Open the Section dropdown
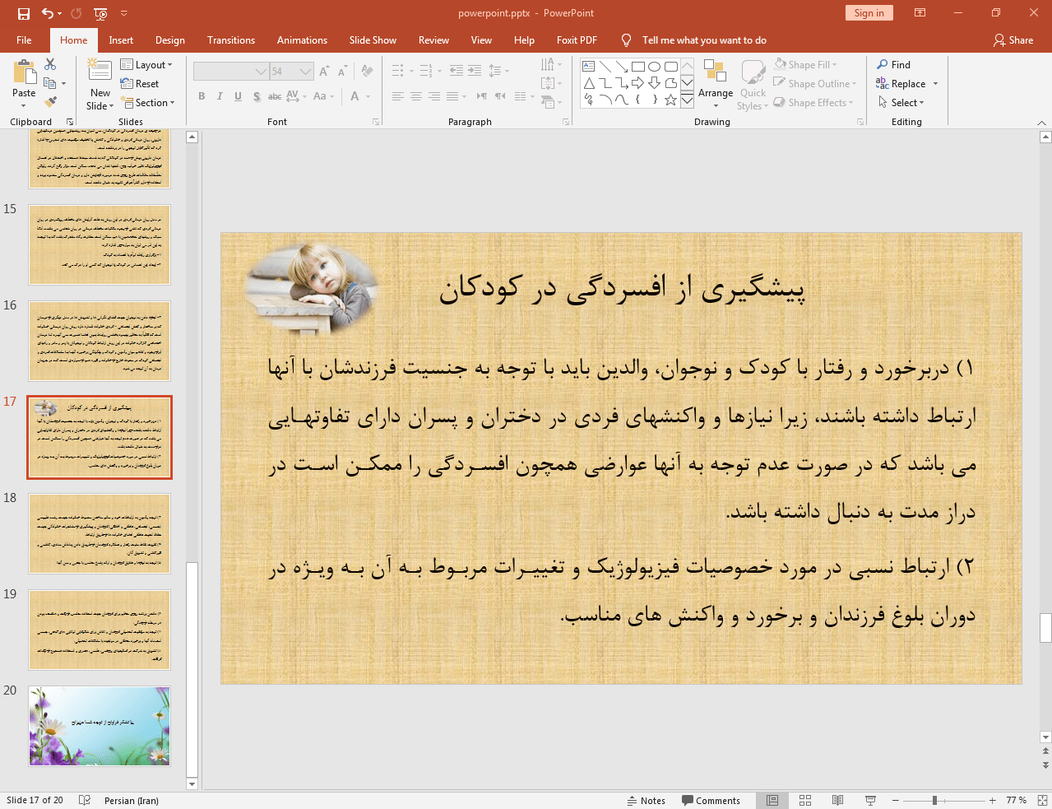The height and width of the screenshot is (809, 1052). [148, 103]
